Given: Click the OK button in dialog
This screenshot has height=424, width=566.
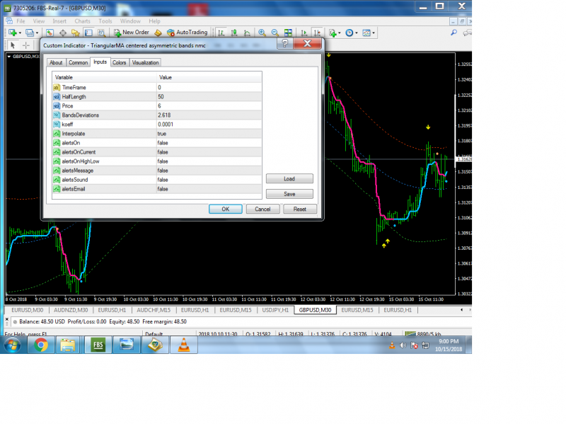Looking at the screenshot, I should point(226,209).
